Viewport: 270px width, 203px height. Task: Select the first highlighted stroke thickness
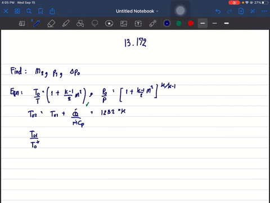(202, 23)
